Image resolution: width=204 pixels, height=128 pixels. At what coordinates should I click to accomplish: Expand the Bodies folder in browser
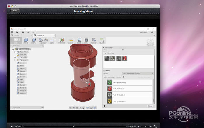pos(15,60)
